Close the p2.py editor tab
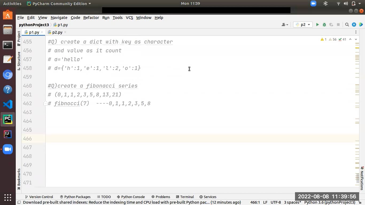 (x=65, y=32)
